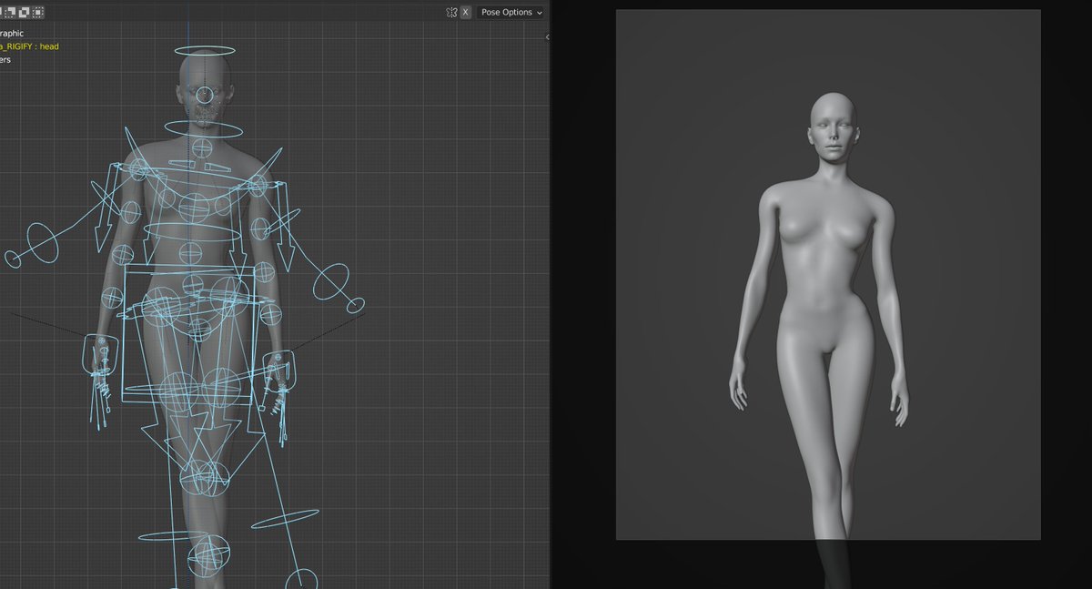Screen dimensions: 1092x589
Task: Choose the Subtract selection mode icon
Action: pyautogui.click(x=9, y=13)
